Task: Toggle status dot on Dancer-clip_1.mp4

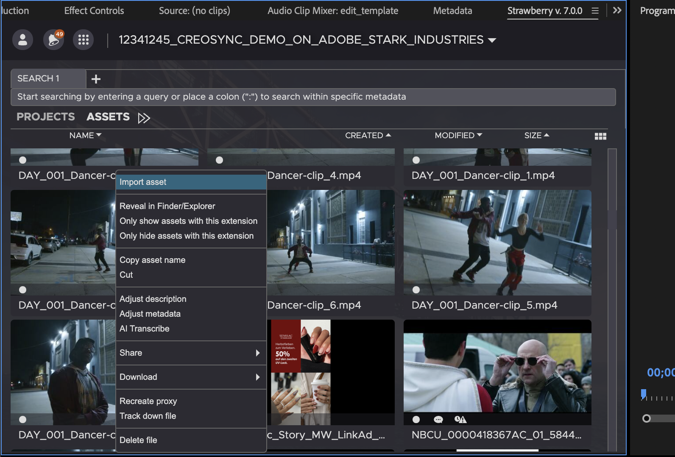Action: pos(416,160)
